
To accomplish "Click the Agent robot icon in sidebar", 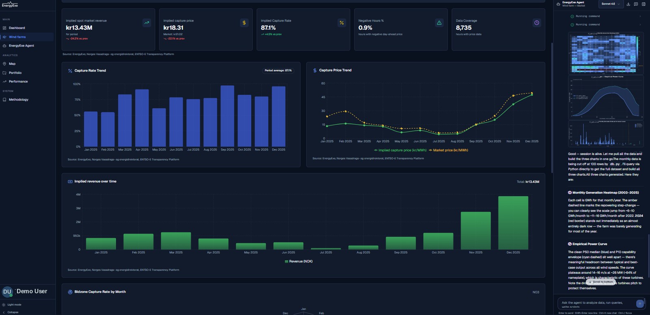I will [x=4, y=46].
